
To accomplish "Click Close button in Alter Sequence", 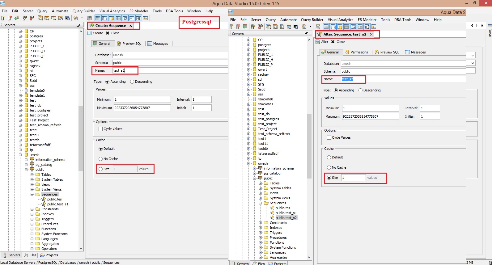I will click(x=338, y=42).
